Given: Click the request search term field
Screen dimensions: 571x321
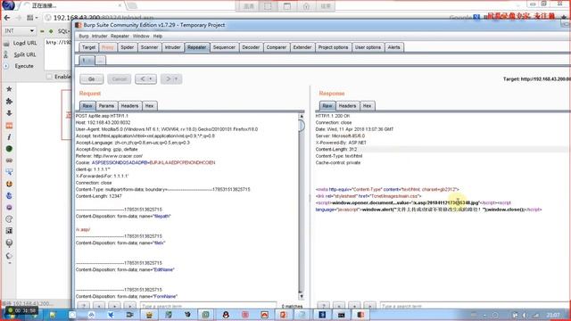Looking at the screenshot, I should click(x=208, y=306).
